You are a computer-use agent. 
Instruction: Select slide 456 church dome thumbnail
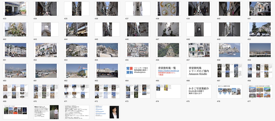[168, 50]
